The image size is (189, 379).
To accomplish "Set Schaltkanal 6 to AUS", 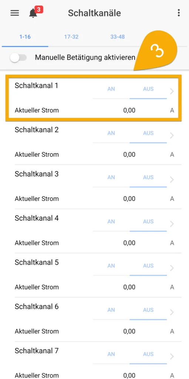I will tap(148, 310).
